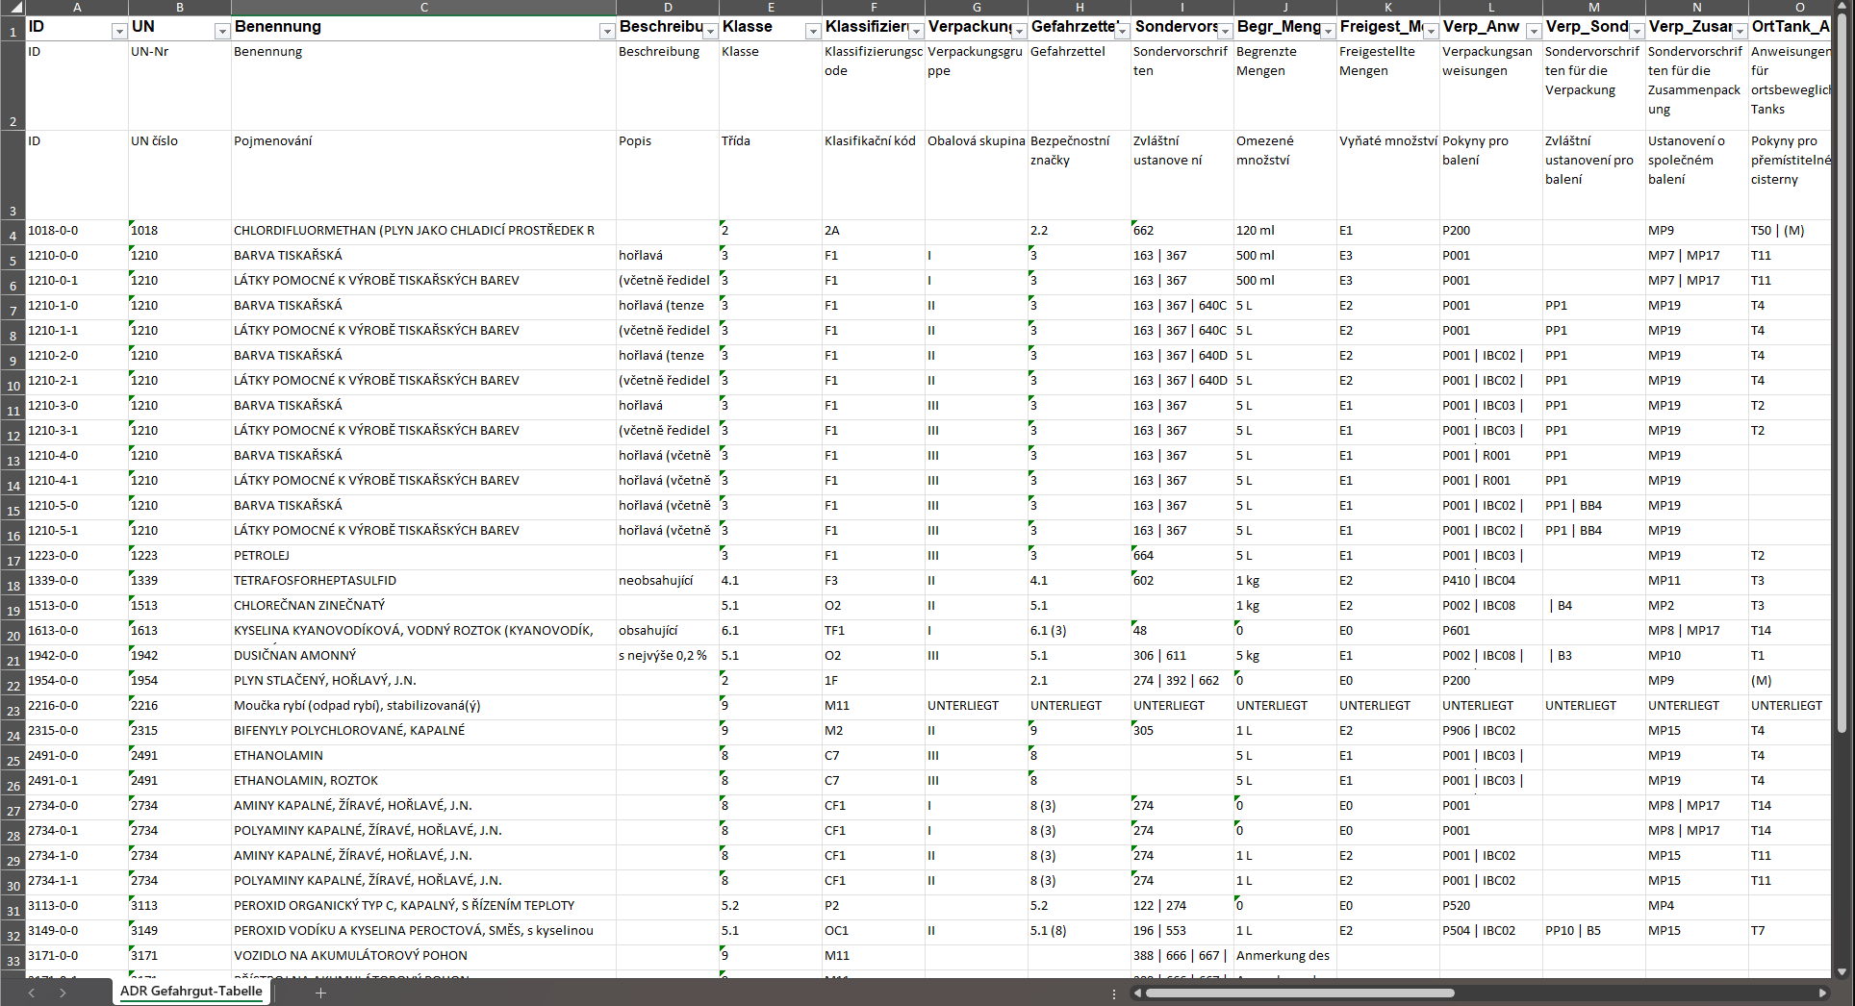Open the Begr_Meng column filter dropdown

click(1328, 32)
